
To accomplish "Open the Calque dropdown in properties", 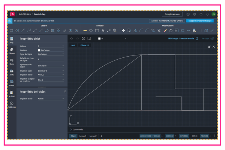I will pos(51,46).
